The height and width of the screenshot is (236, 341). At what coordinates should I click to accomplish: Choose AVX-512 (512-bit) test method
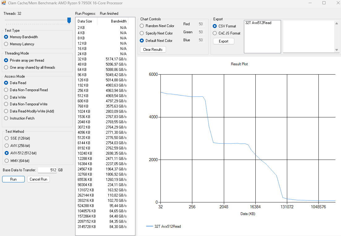21,153
